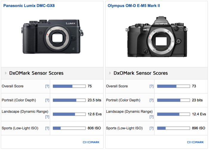Click the DxOMark logo under Panasonic panel
This screenshot has width=209, height=150.
(91, 142)
